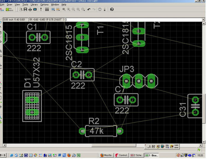213x159 pixels.
Task: Open the Tools menu
Action: point(25,5)
